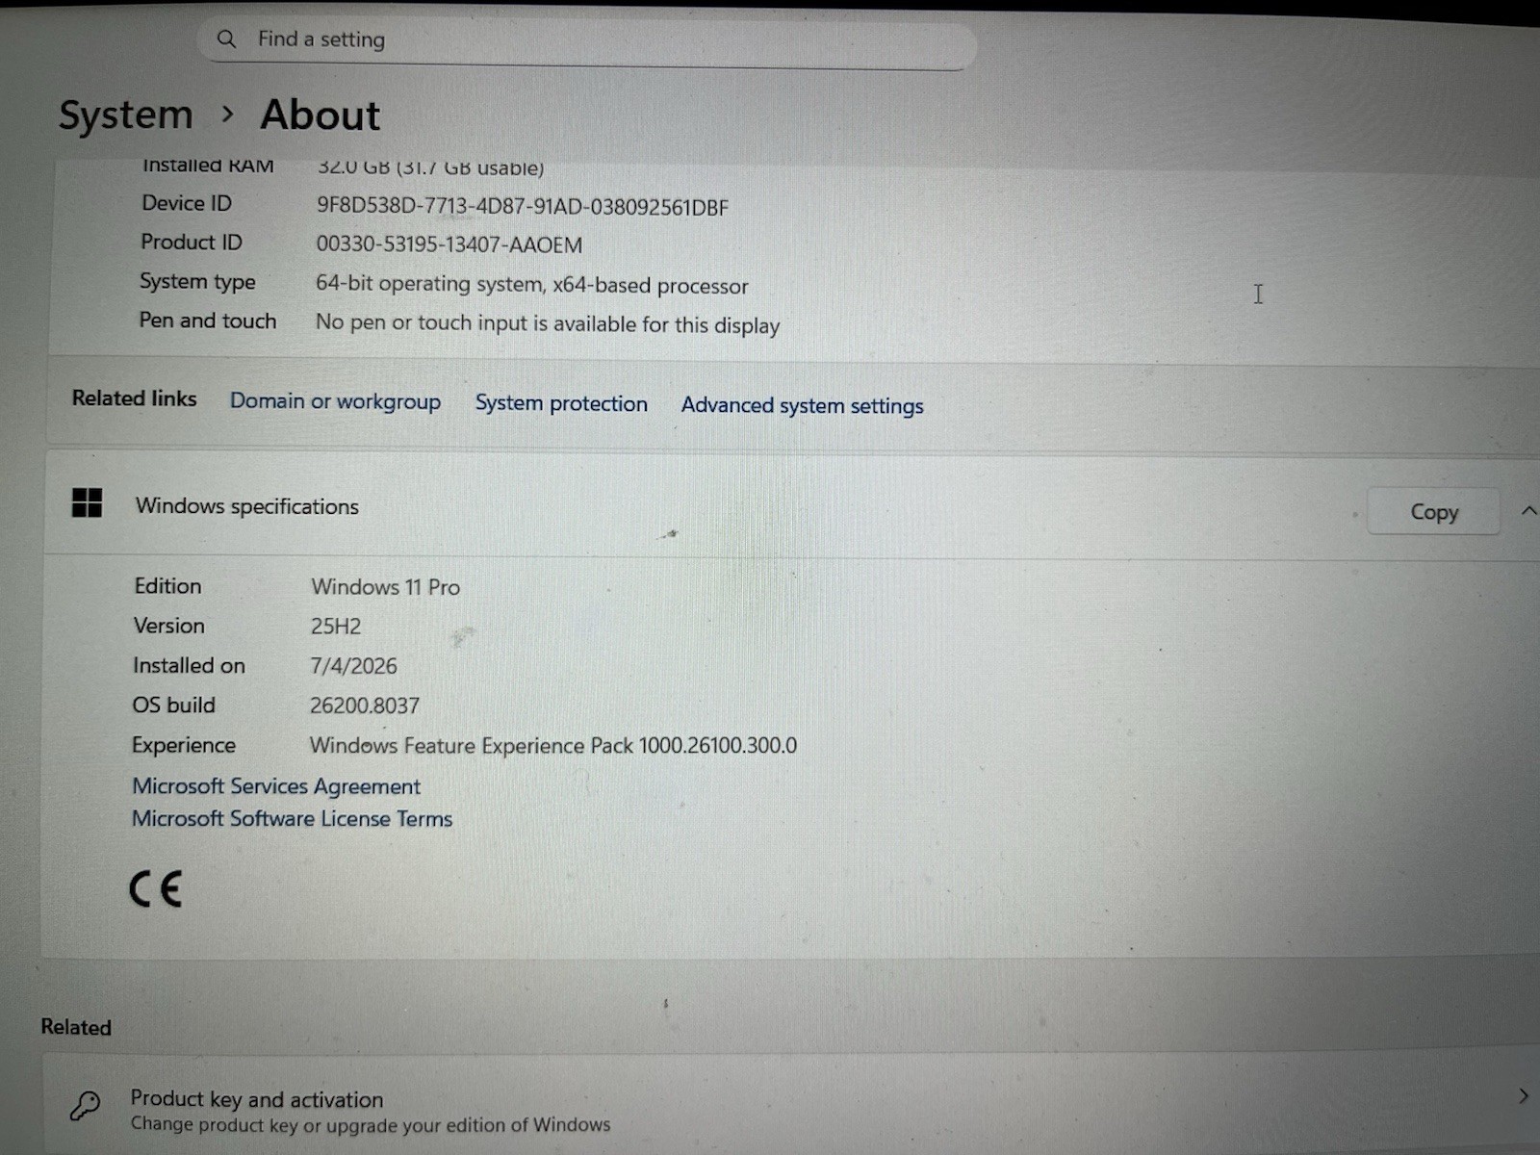Click Change product key or upgrade description

pos(371,1124)
